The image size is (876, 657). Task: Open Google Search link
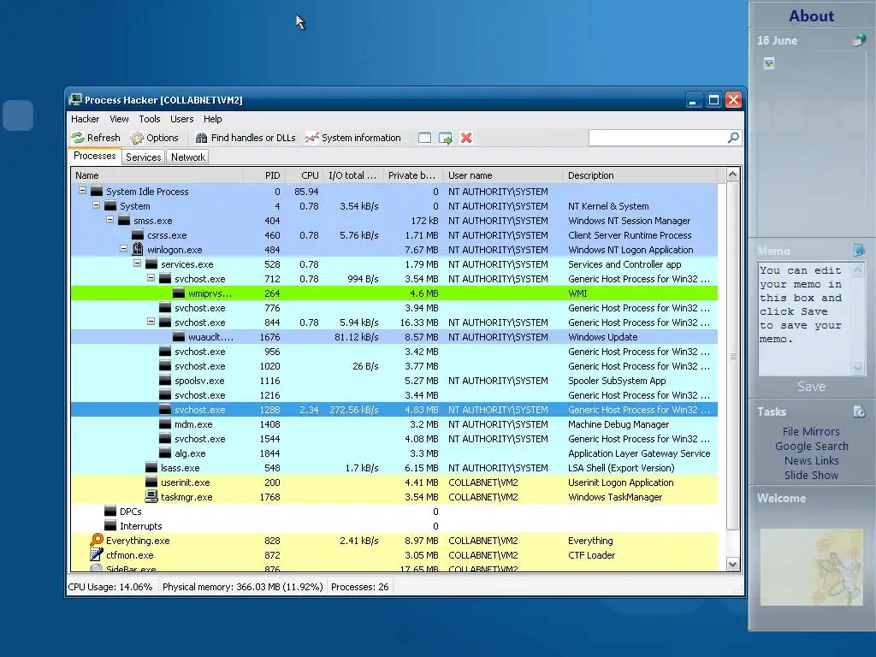[x=811, y=447]
